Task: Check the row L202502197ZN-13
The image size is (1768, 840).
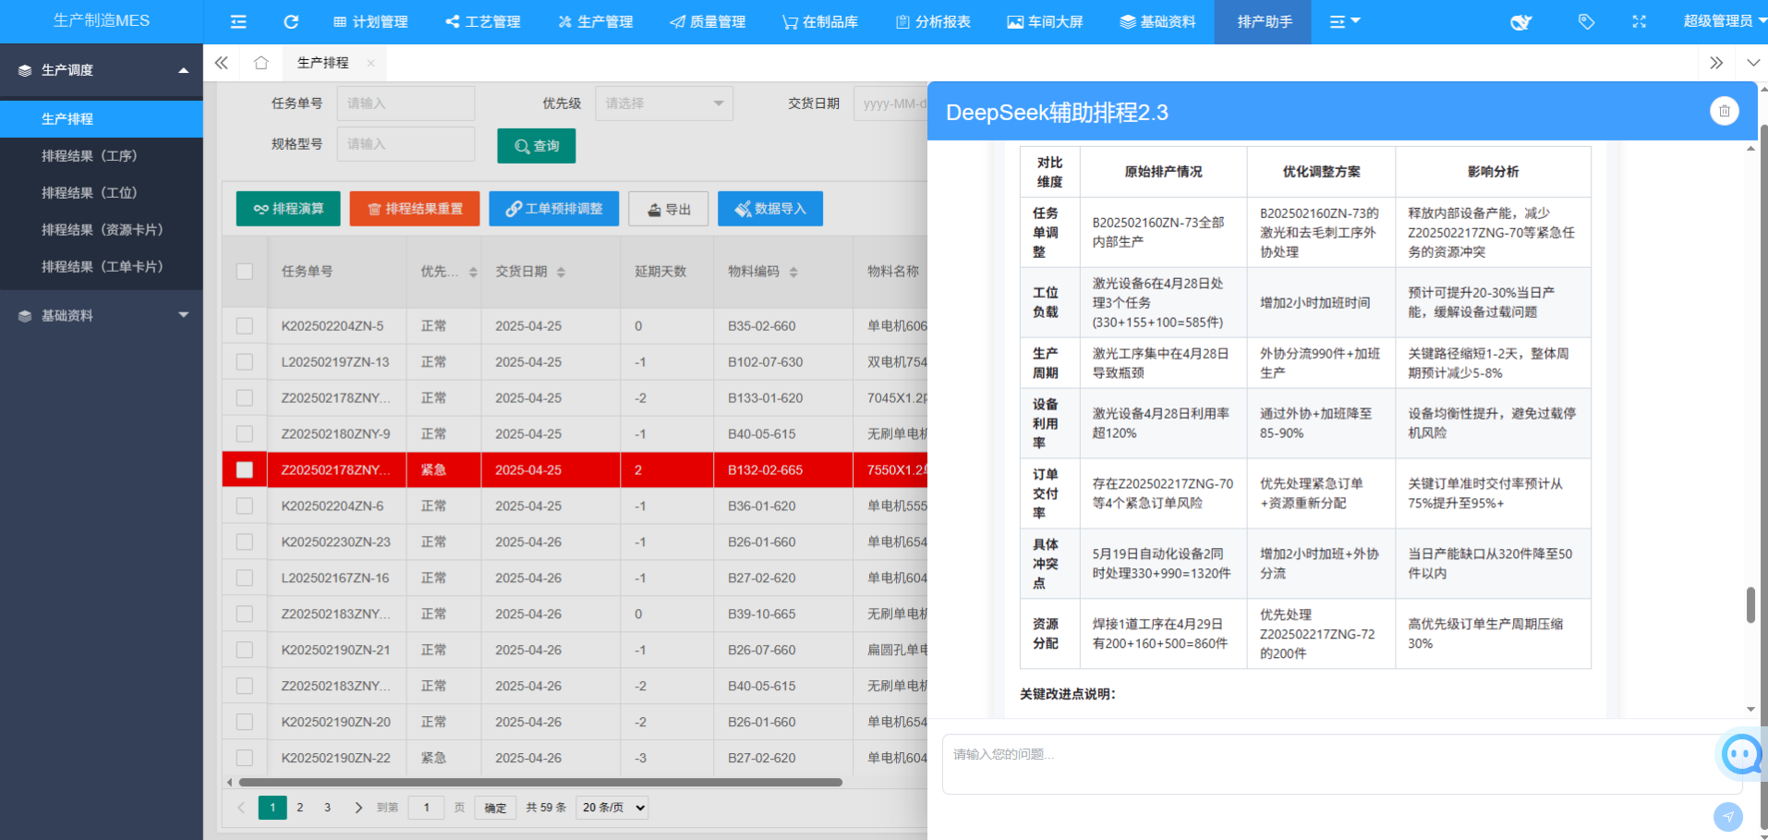Action: 245,362
